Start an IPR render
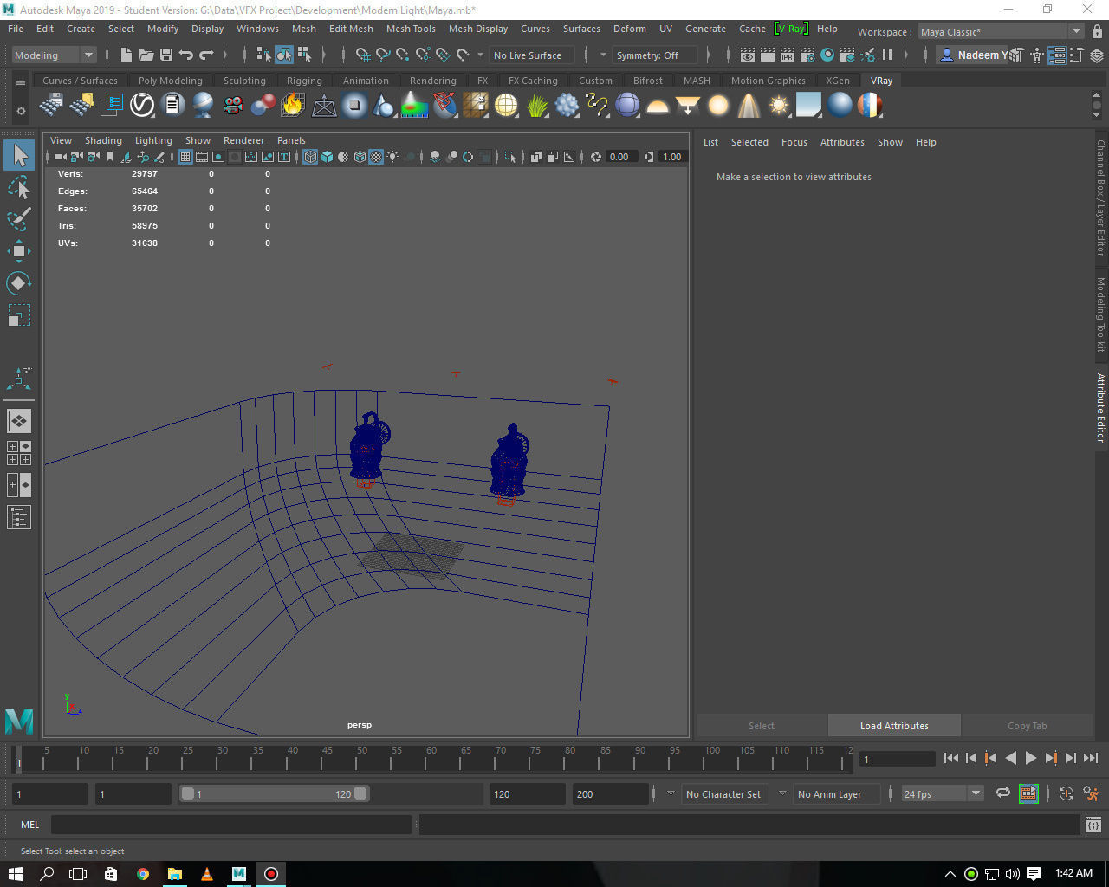The height and width of the screenshot is (887, 1109). (x=788, y=55)
